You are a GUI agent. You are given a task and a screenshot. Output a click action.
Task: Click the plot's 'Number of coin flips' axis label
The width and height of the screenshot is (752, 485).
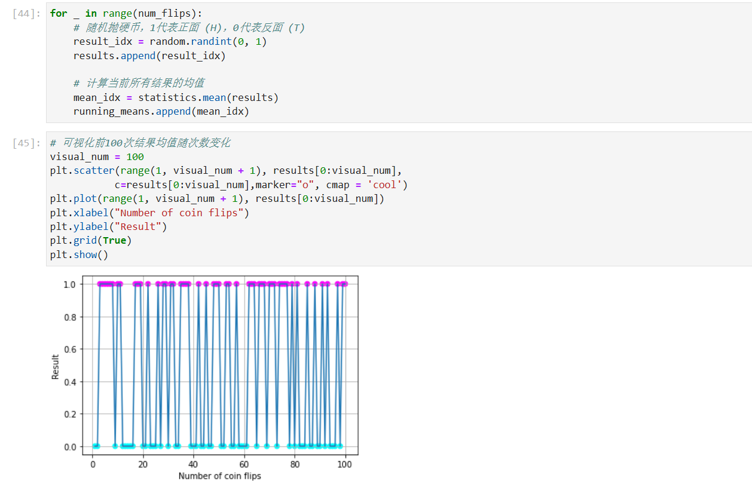point(219,476)
